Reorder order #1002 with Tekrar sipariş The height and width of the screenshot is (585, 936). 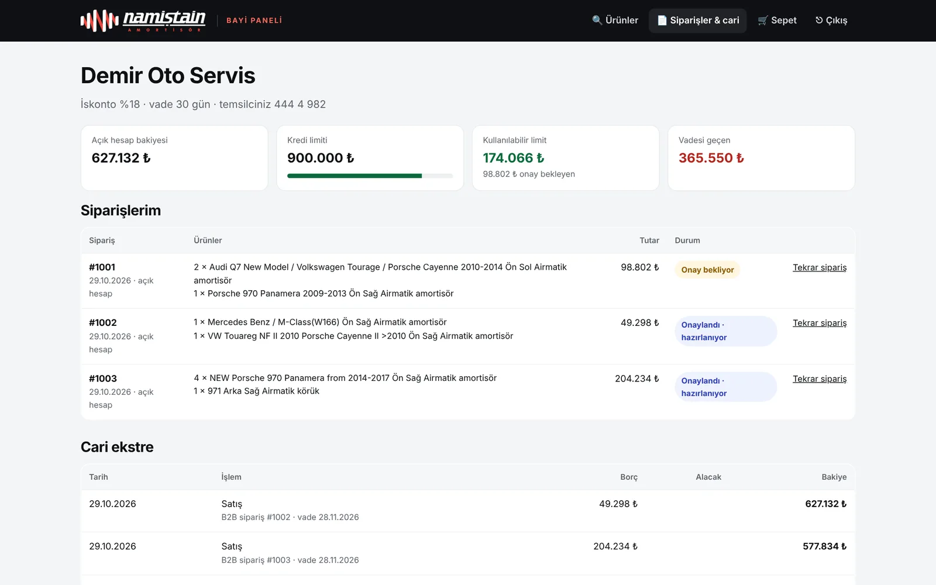(x=820, y=323)
